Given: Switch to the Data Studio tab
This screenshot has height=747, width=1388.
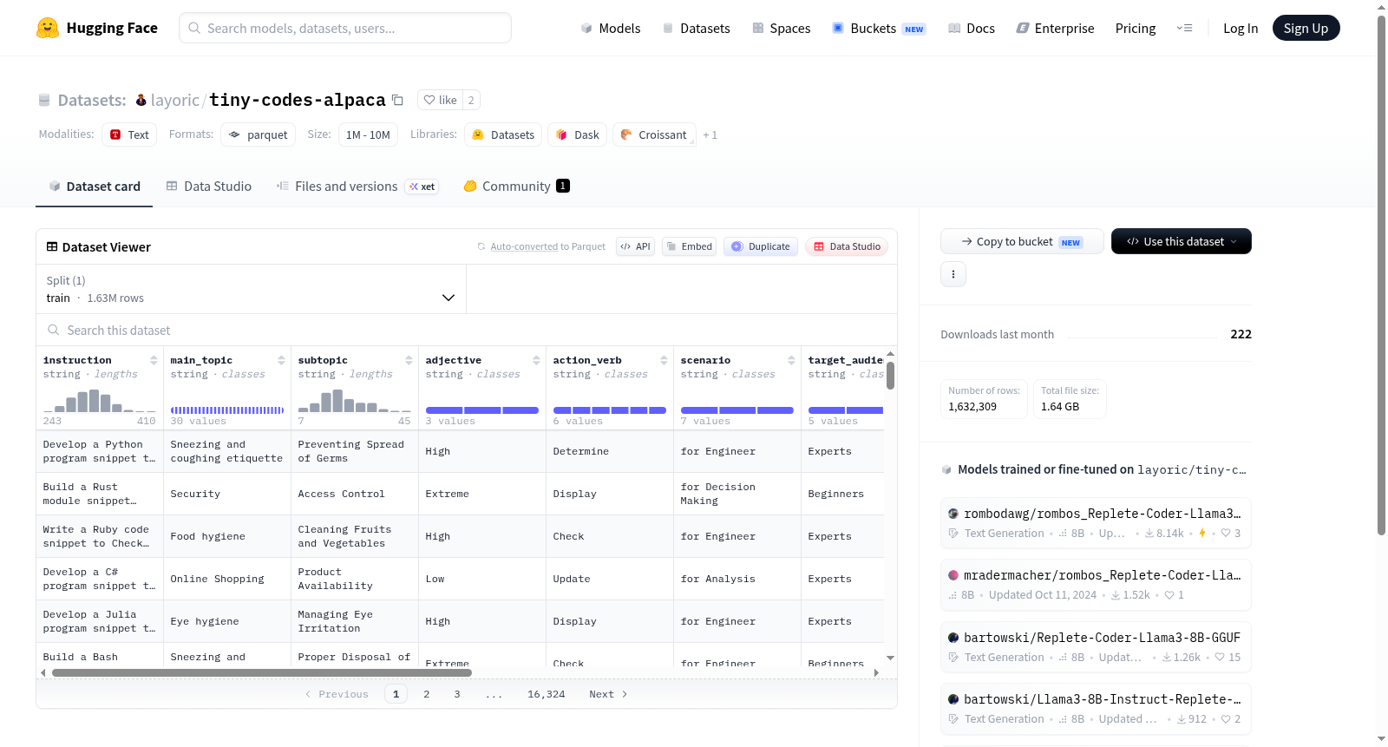Looking at the screenshot, I should click(x=208, y=187).
